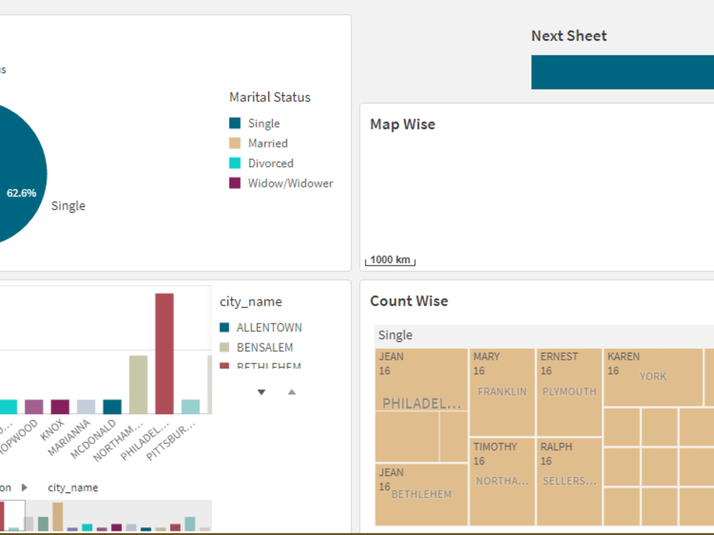Select ALLENTOWN in city_name legend
Image resolution: width=714 pixels, height=535 pixels.
(x=261, y=327)
